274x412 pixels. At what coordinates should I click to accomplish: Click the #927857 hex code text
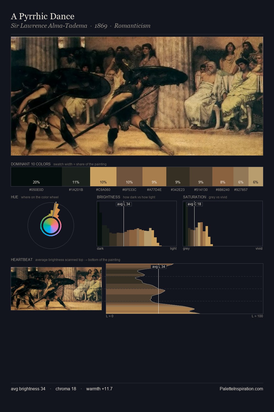[x=241, y=190]
